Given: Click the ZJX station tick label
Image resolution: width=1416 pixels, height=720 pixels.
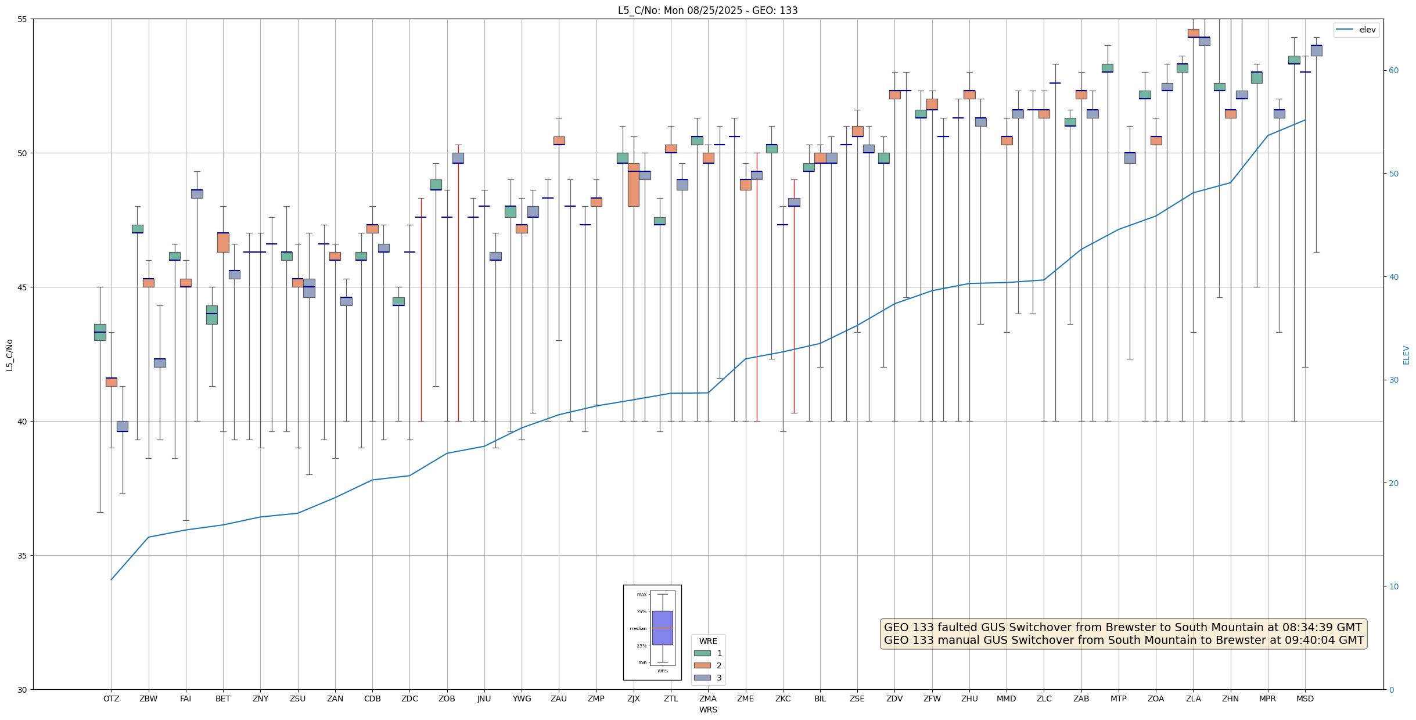Looking at the screenshot, I should pyautogui.click(x=633, y=699).
